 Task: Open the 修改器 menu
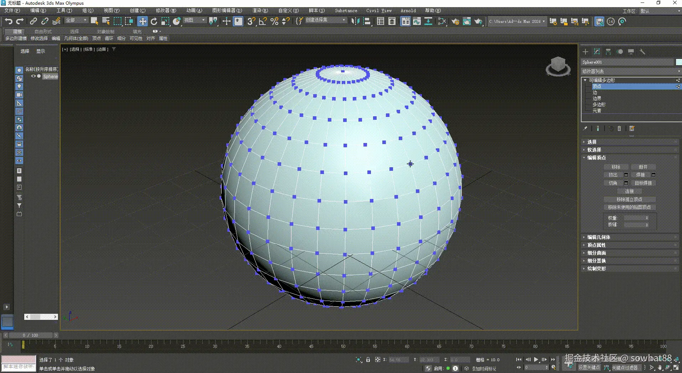165,11
